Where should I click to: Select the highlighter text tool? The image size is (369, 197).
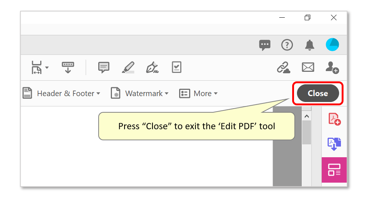[128, 67]
